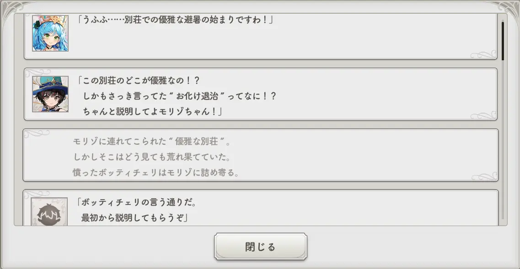Screen dimensions: 520x269
Task: Click the dark scrollbar thumb in the log
Action: click(x=503, y=42)
